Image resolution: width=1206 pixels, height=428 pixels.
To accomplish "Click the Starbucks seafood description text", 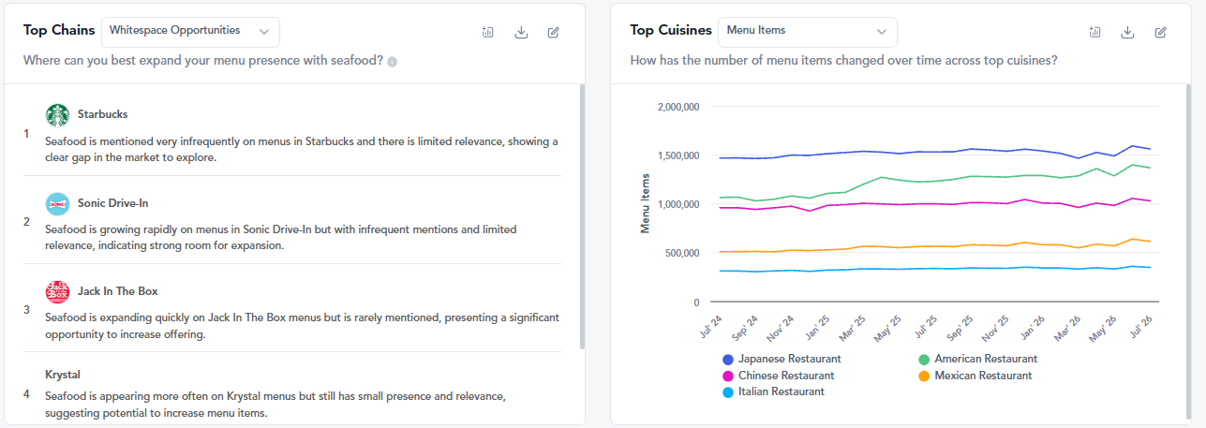I will (x=302, y=150).
